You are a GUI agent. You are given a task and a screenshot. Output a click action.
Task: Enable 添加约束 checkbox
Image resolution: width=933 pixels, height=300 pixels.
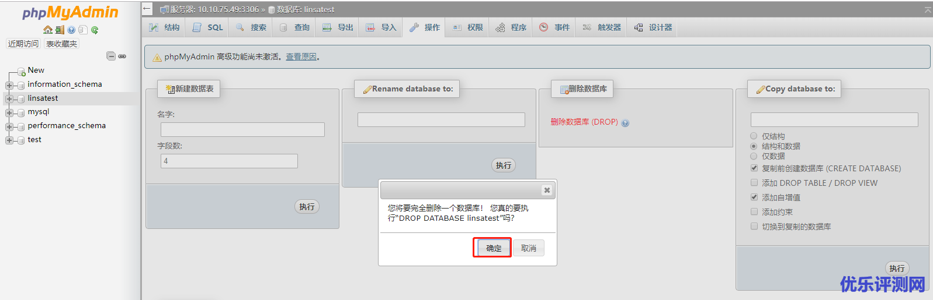754,211
